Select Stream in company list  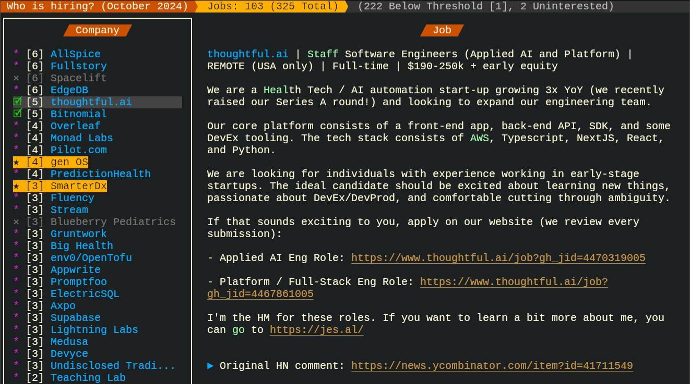pyautogui.click(x=69, y=210)
